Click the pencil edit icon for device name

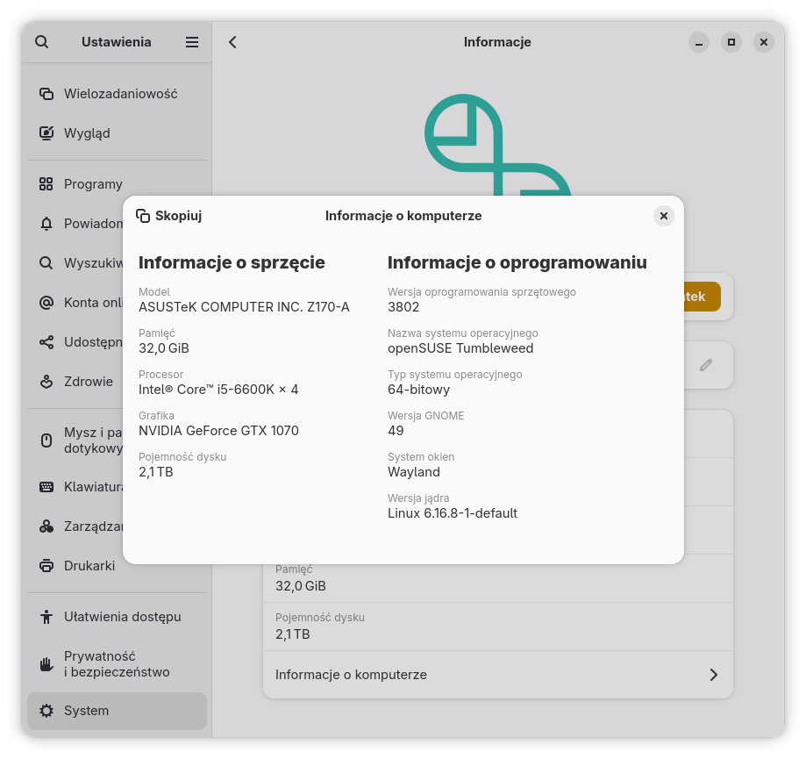[x=706, y=365]
